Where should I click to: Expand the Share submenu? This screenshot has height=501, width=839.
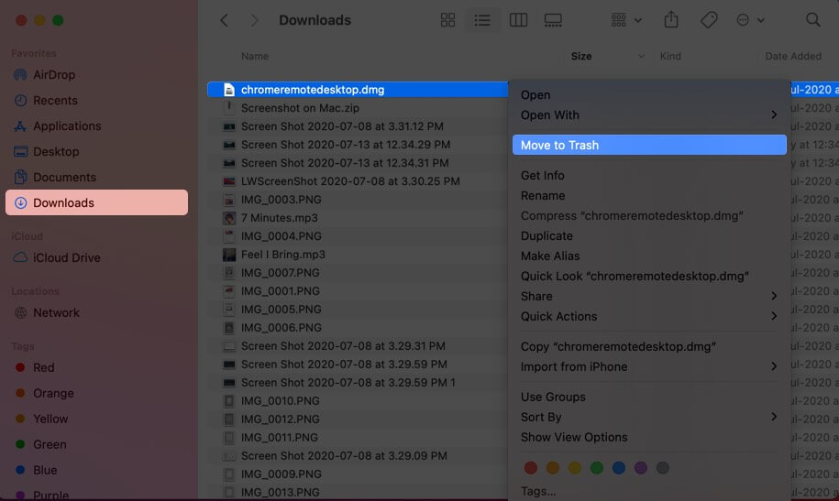649,296
